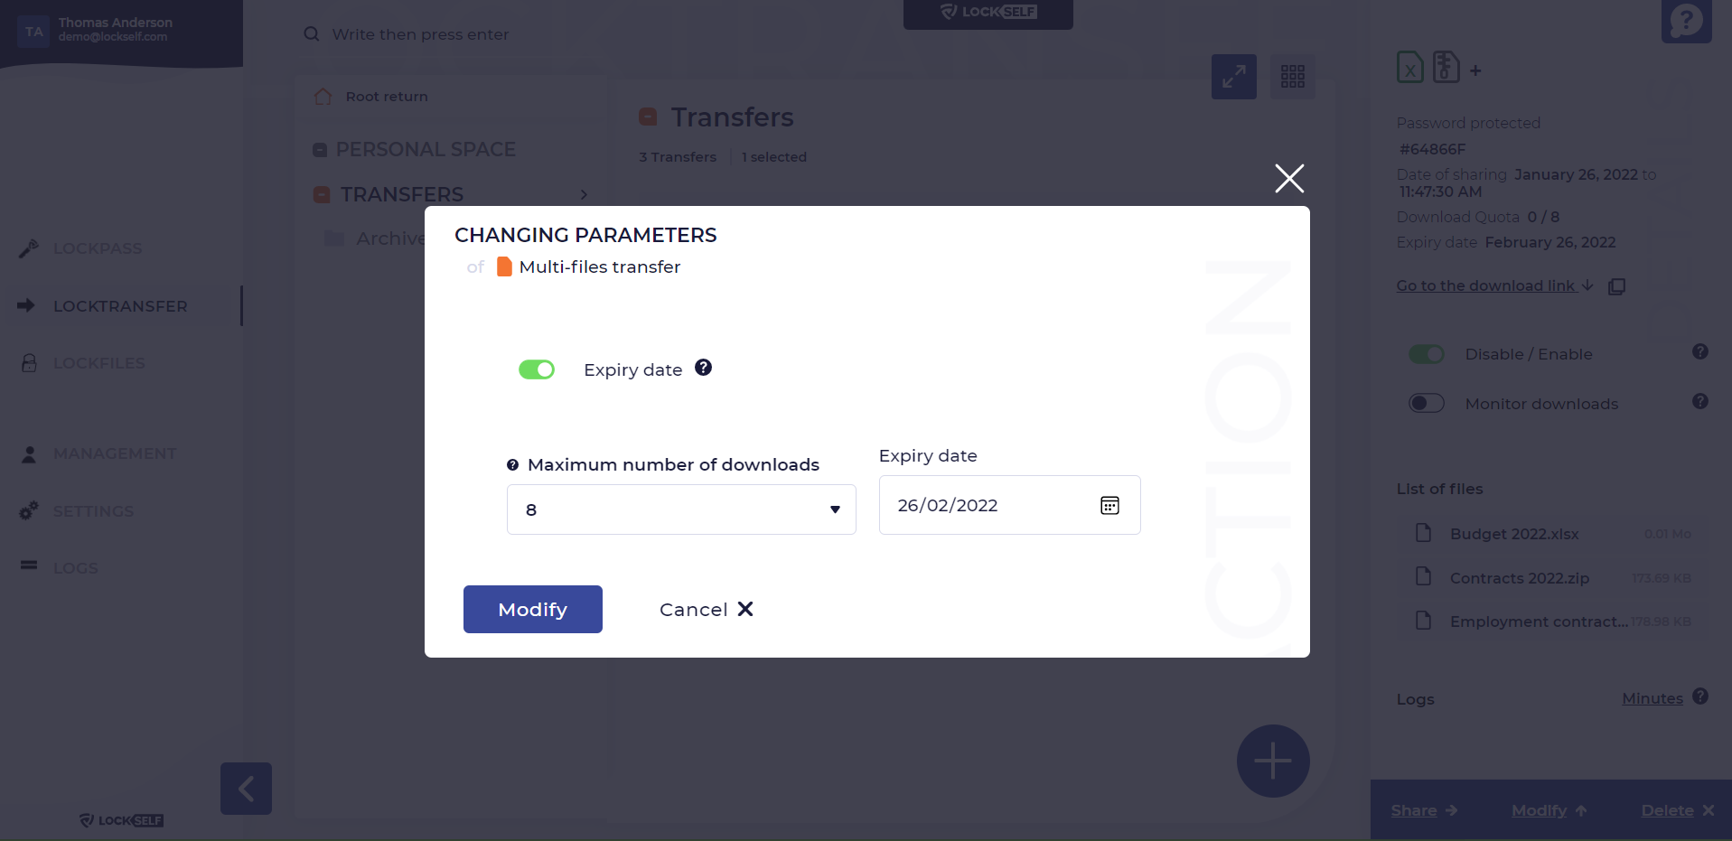Click the calendar icon in Expiry date field
This screenshot has height=841, width=1732.
pyautogui.click(x=1109, y=505)
